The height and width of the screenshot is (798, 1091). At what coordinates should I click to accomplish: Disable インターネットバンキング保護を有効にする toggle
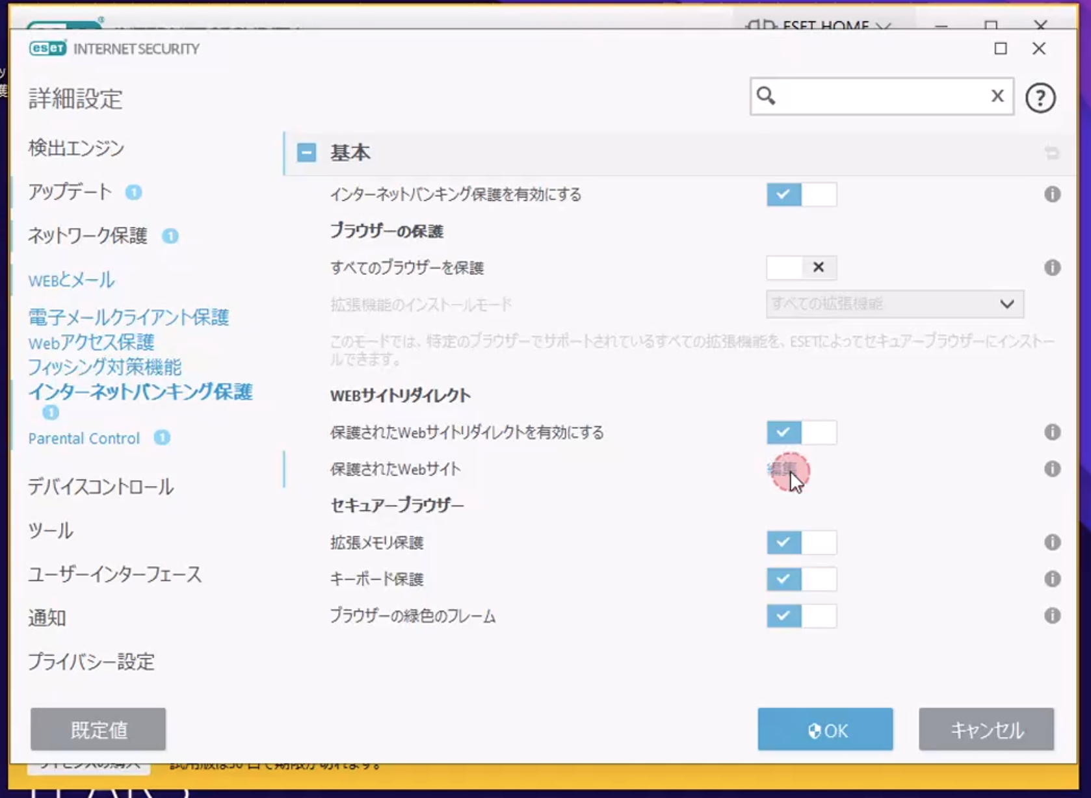pos(801,194)
